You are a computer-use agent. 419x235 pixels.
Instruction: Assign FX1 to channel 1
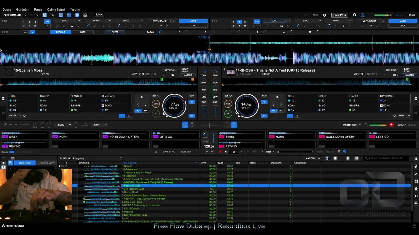24,22
